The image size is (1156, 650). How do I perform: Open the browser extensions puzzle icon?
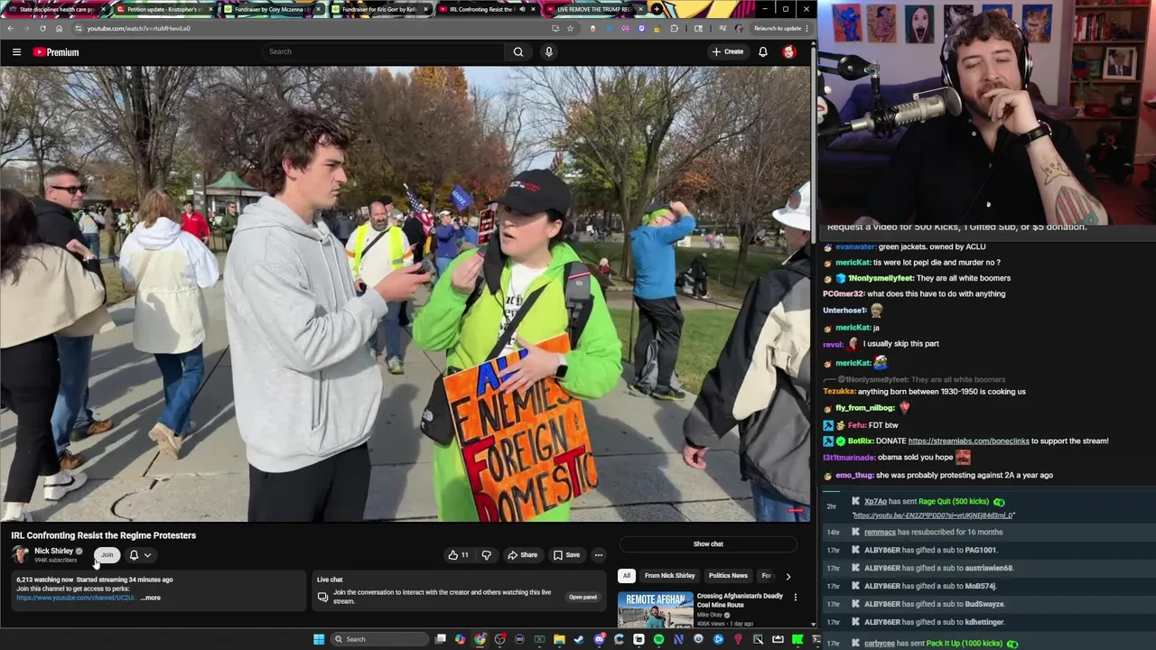tap(674, 28)
